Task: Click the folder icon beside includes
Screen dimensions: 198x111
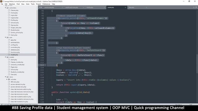Action: [x=9, y=80]
